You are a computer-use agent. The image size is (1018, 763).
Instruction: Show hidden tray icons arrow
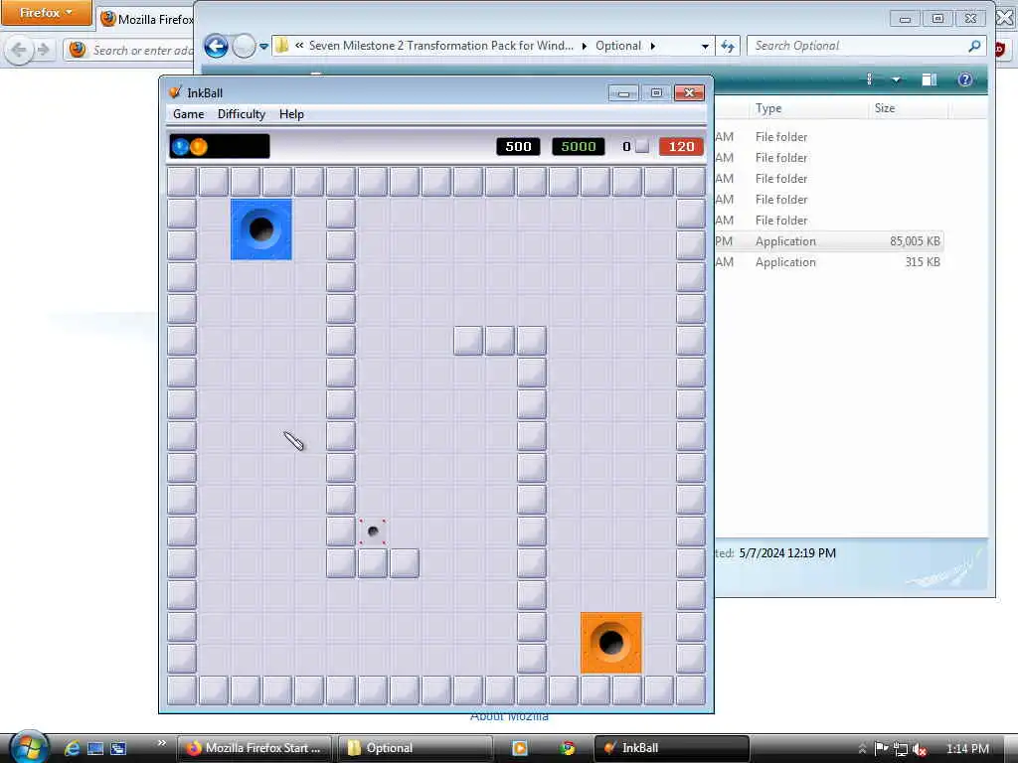pyautogui.click(x=862, y=749)
